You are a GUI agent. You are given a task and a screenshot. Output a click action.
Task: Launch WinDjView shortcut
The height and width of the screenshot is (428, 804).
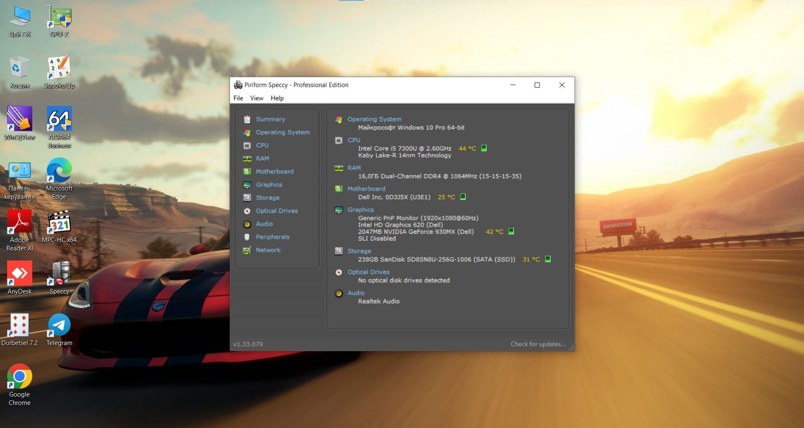click(20, 124)
